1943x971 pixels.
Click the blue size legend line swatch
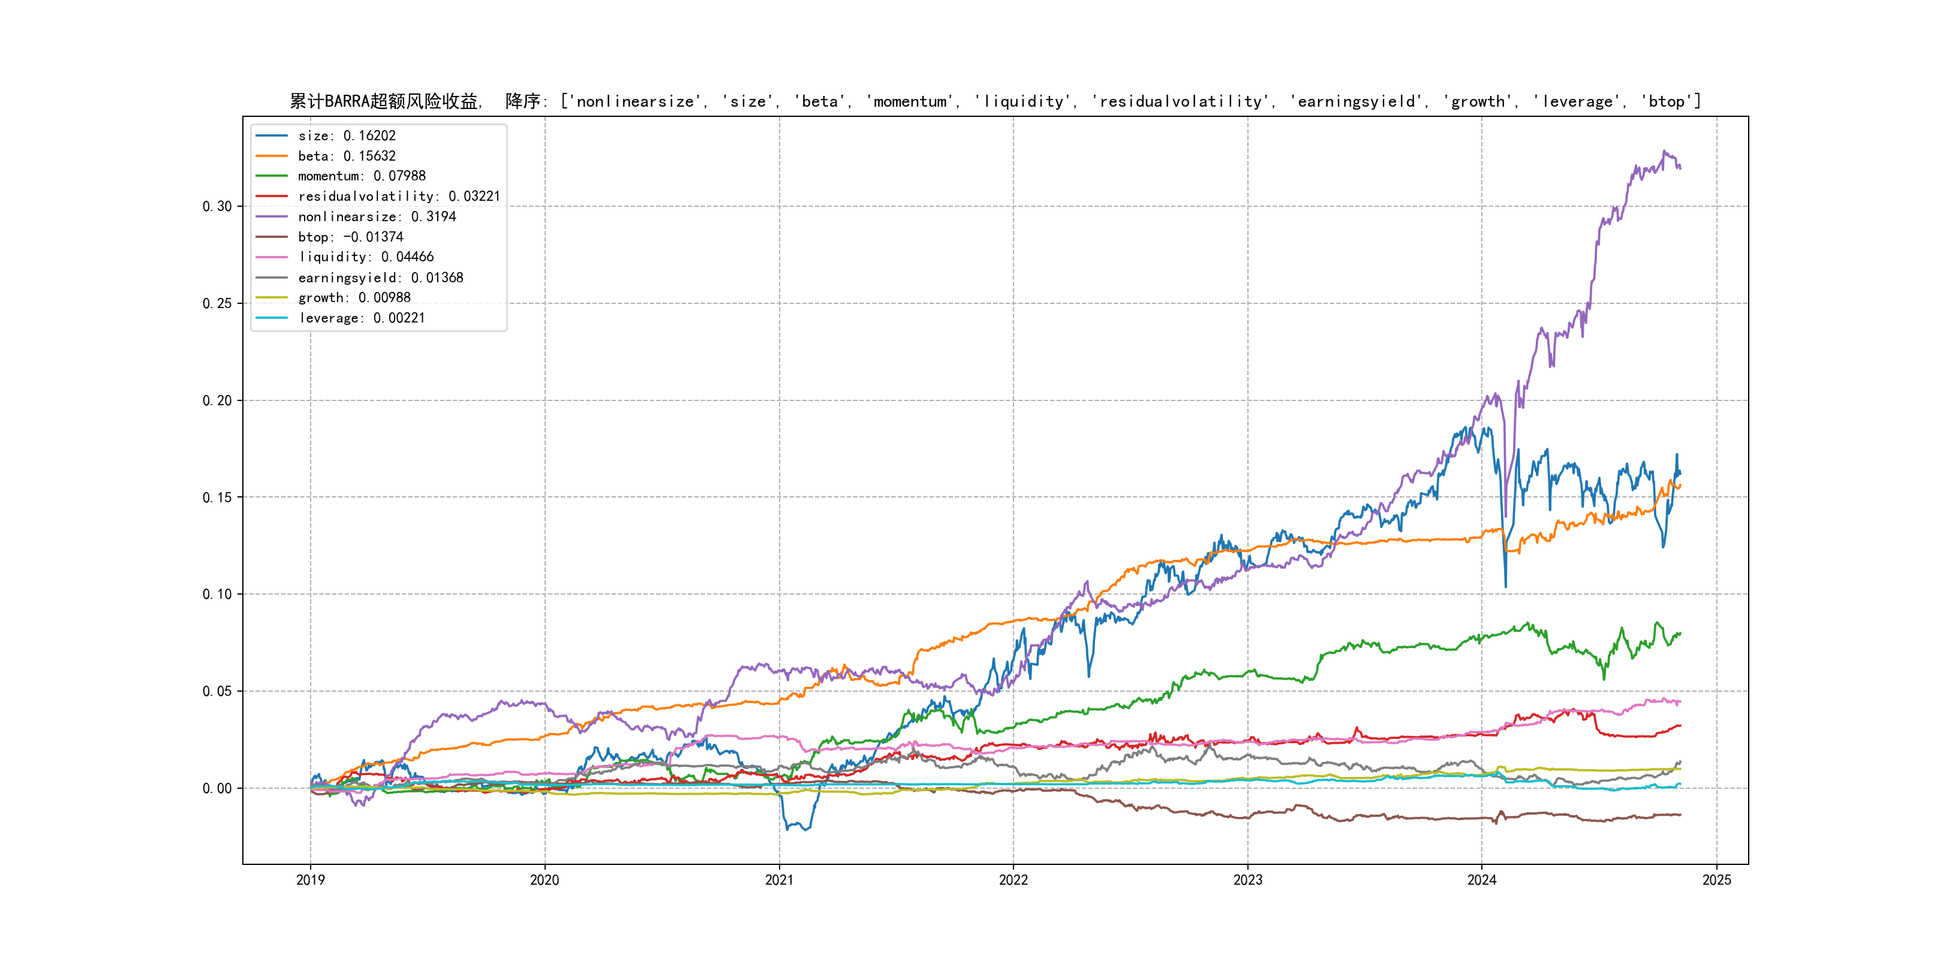pos(272,135)
